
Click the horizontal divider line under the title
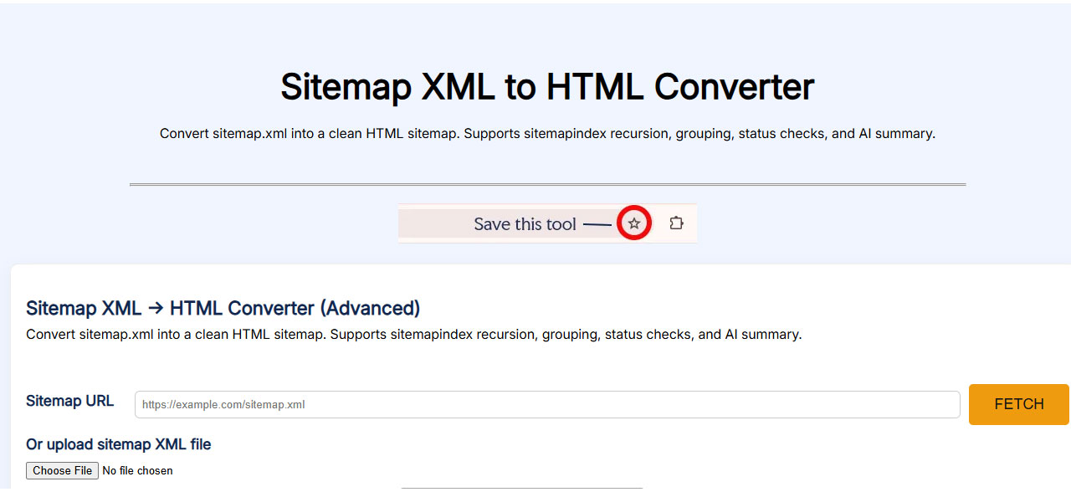point(547,184)
